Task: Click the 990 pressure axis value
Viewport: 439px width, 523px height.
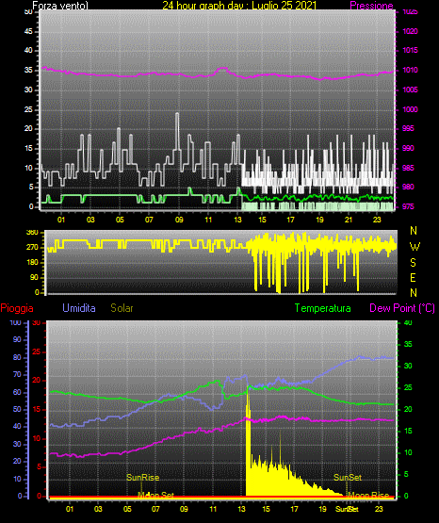Action: [x=408, y=148]
